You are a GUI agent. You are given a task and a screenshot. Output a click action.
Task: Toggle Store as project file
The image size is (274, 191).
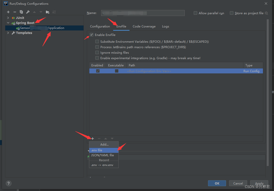(232, 13)
